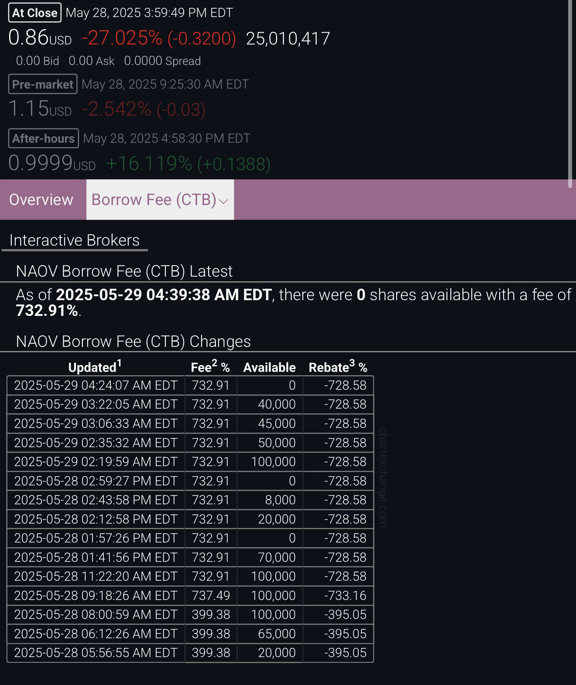Click the At Close label badge

coord(35,13)
